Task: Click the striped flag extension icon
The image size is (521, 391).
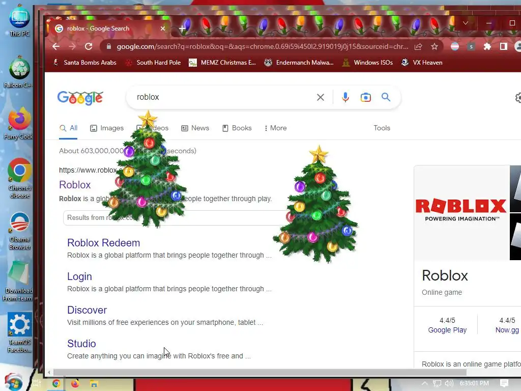Action: coord(454,46)
